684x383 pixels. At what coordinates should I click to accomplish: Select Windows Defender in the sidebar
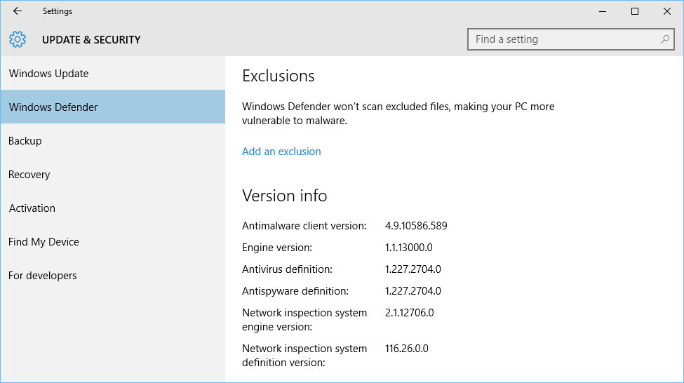pyautogui.click(x=53, y=107)
